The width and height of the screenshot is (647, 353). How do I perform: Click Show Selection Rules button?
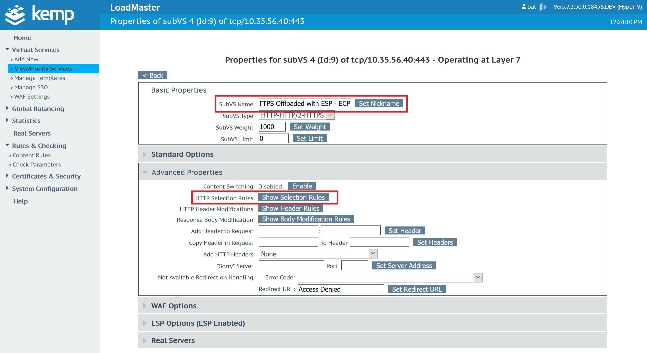tap(293, 197)
